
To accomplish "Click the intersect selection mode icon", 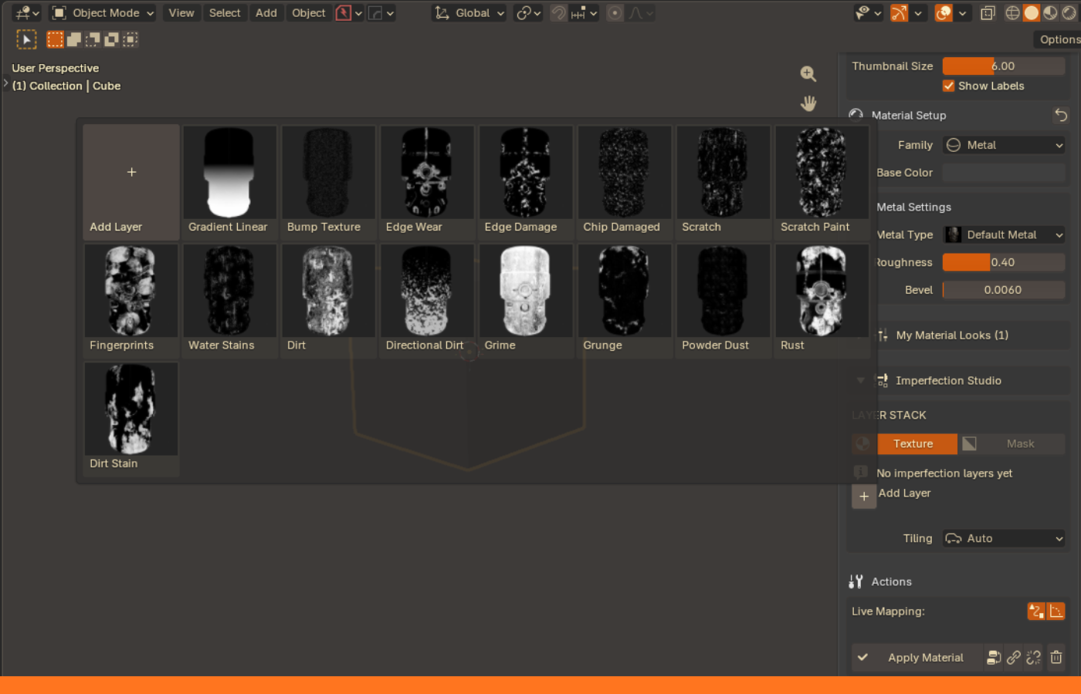I will pyautogui.click(x=130, y=39).
